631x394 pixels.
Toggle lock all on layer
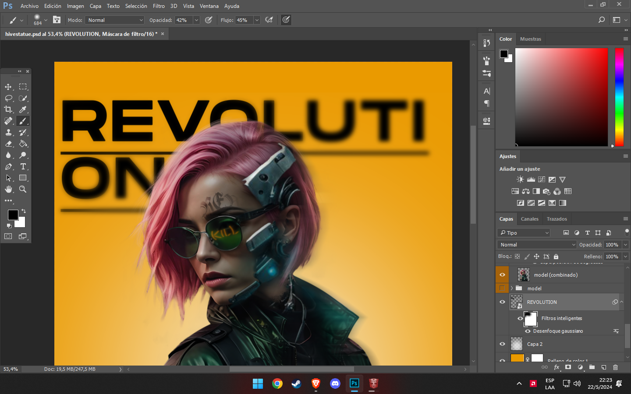556,257
